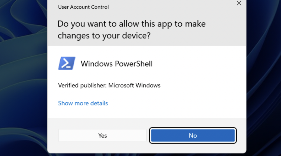The height and width of the screenshot is (156, 281).
Task: Click the 'Microsoft Windows' publisher name
Action: (134, 85)
